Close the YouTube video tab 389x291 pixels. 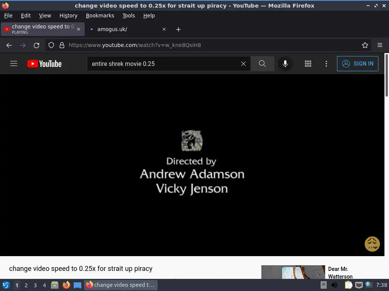78,29
